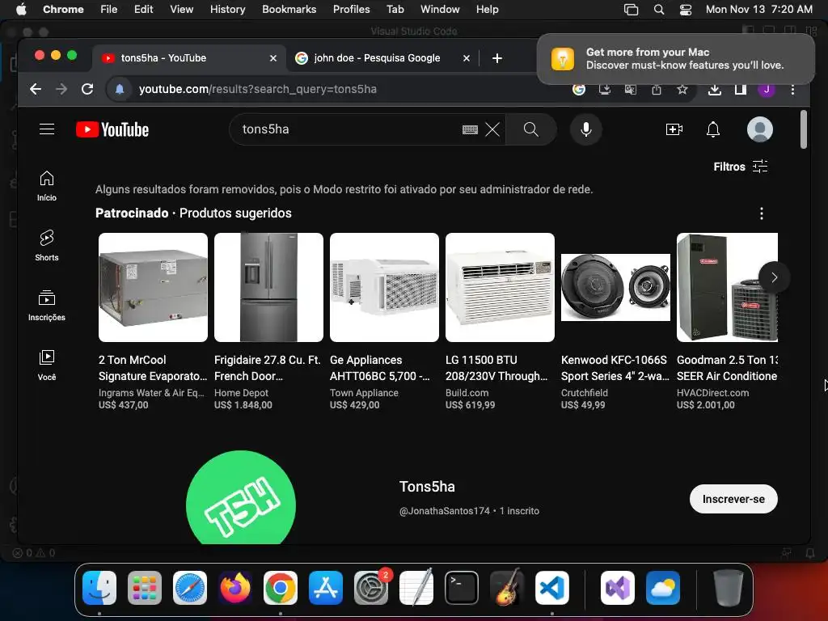Open the Profiles menu in menu bar
This screenshot has height=621, width=828.
[x=351, y=10]
